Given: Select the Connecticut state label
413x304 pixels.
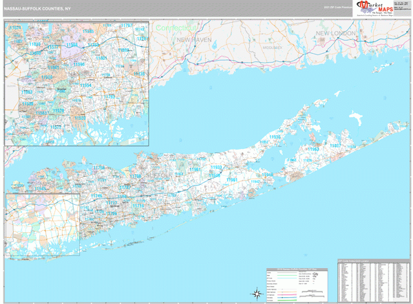Looking at the screenshot, I should 176,28.
